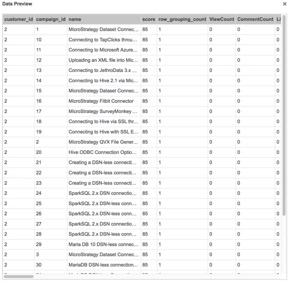Click campaign_id cell with value 10

click(51, 40)
